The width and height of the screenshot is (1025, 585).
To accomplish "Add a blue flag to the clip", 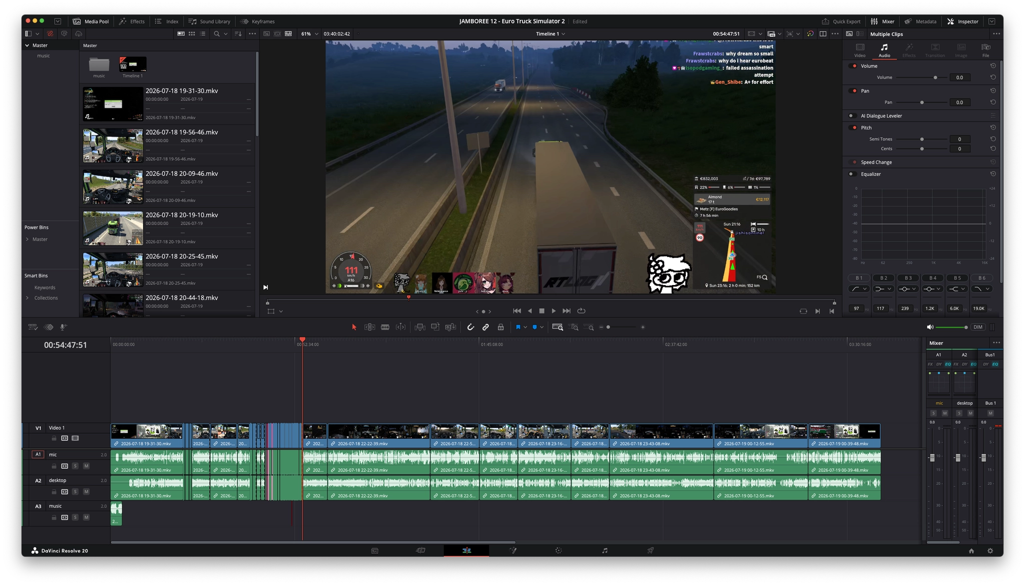I will (x=518, y=327).
